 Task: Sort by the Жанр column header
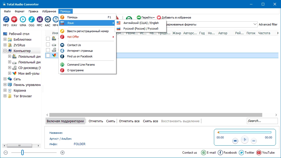click(x=177, y=33)
